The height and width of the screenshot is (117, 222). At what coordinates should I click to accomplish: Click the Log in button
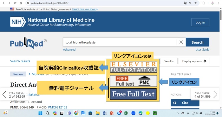[x=200, y=22]
